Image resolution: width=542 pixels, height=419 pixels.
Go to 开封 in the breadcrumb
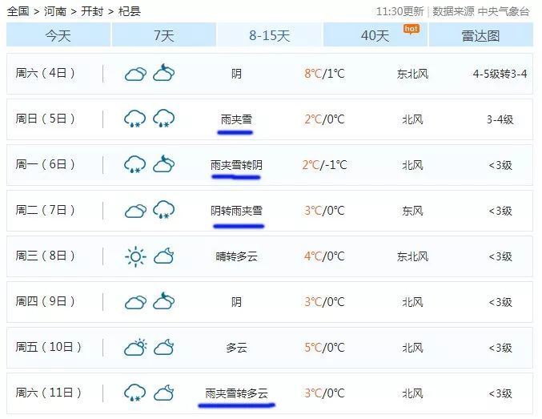[x=92, y=11]
